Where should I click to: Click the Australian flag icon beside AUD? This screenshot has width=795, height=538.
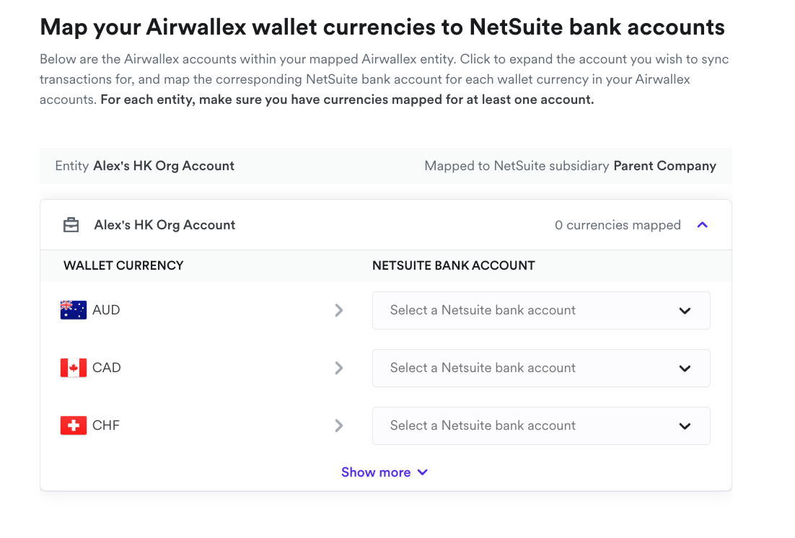72,309
